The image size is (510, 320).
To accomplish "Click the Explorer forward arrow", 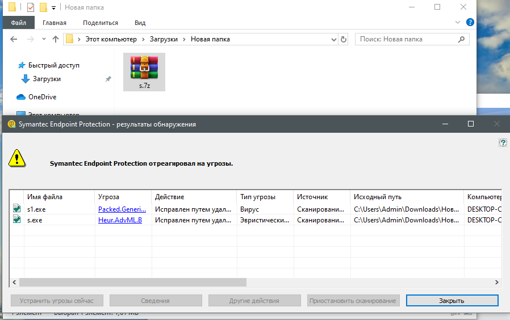I will pyautogui.click(x=31, y=39).
